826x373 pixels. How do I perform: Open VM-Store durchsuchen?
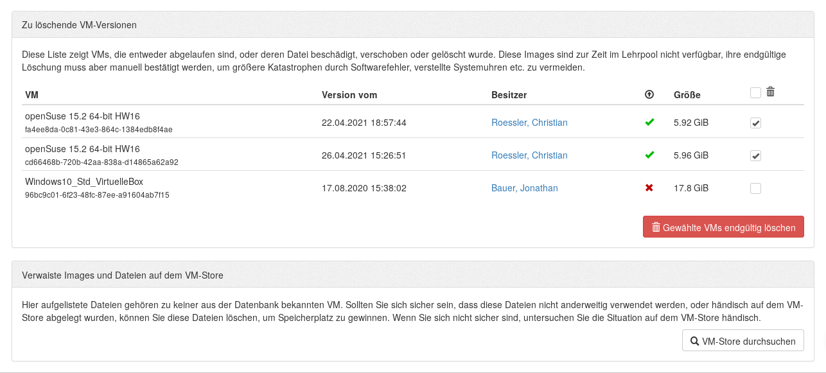click(x=743, y=340)
